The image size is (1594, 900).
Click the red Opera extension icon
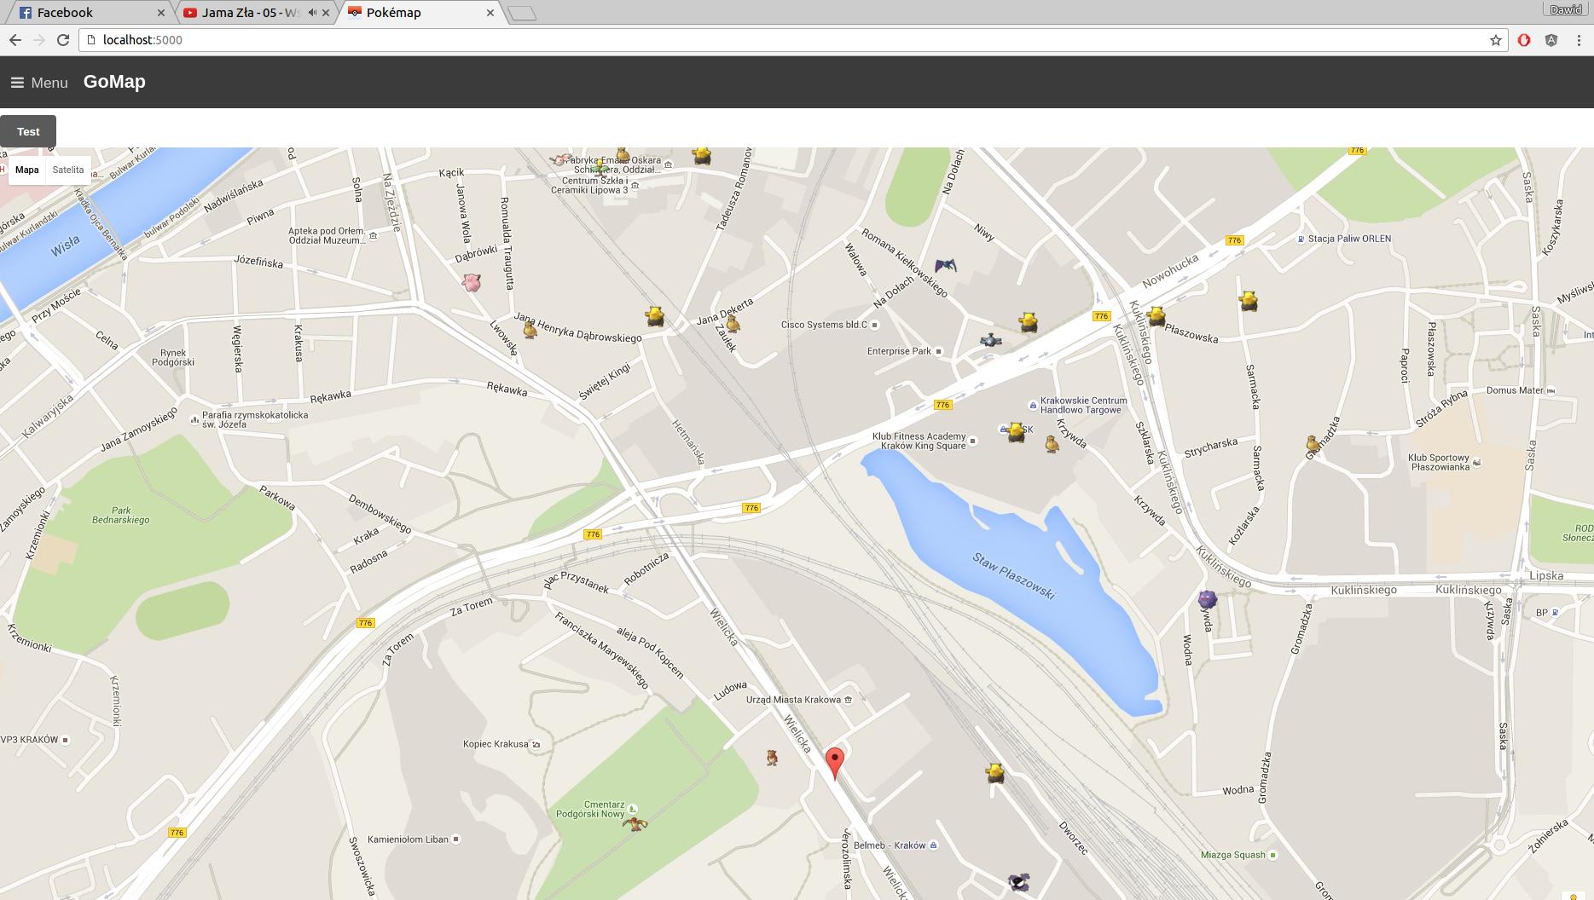(1524, 40)
